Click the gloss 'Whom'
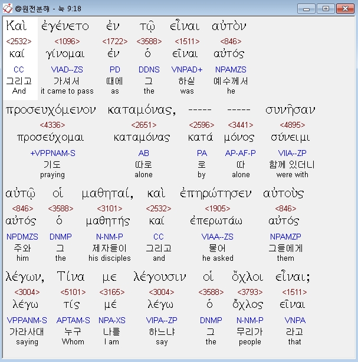The height and width of the screenshot is (362, 358). (x=73, y=341)
